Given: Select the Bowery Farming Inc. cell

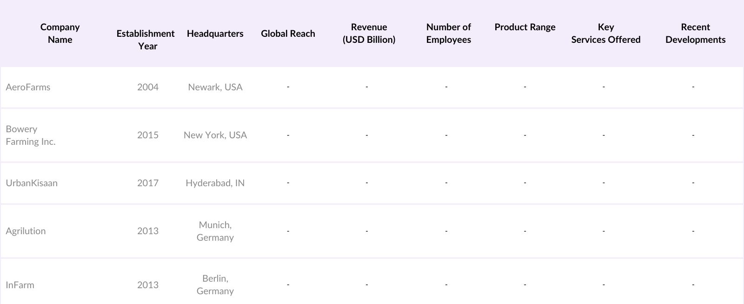Looking at the screenshot, I should (x=31, y=135).
